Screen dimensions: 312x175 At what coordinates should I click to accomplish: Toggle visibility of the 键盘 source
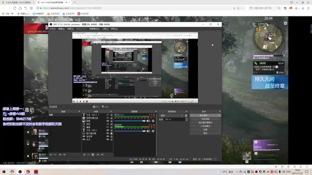click(108, 127)
